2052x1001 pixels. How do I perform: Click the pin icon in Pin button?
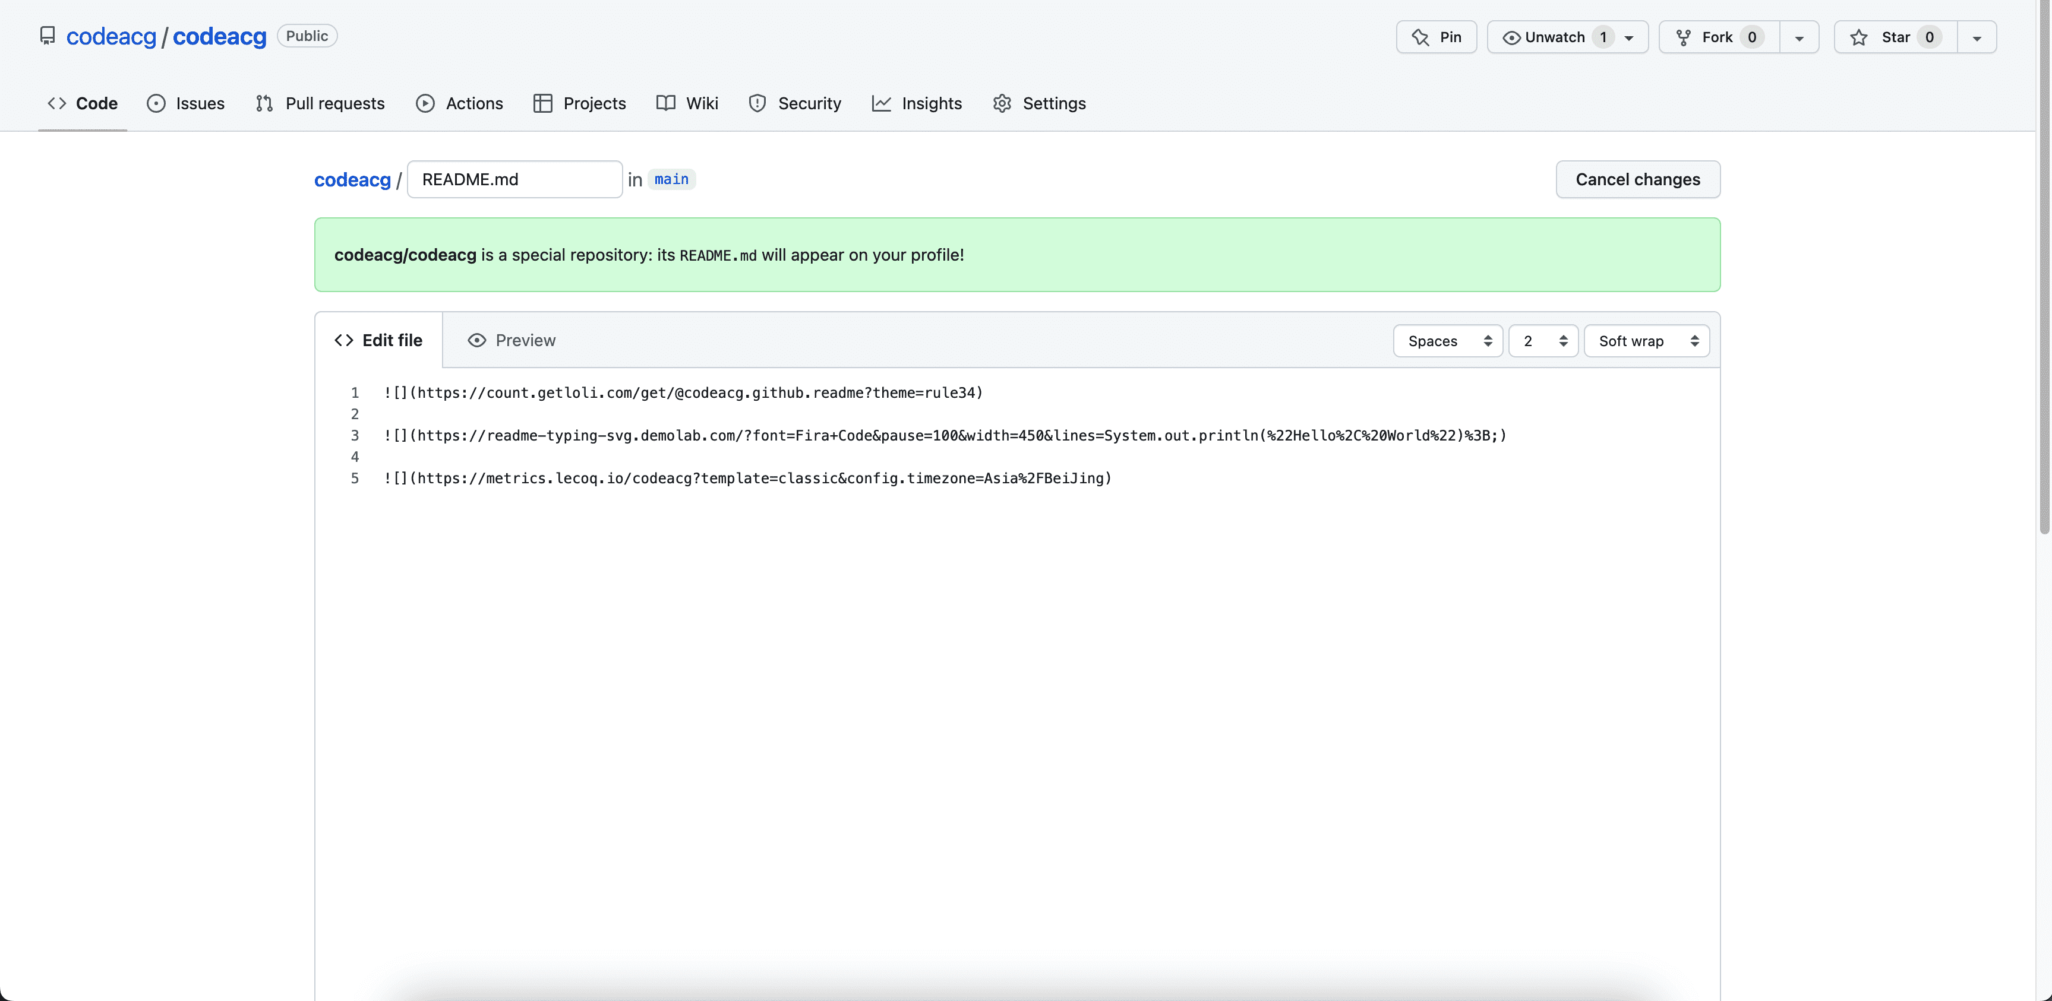[x=1420, y=37]
